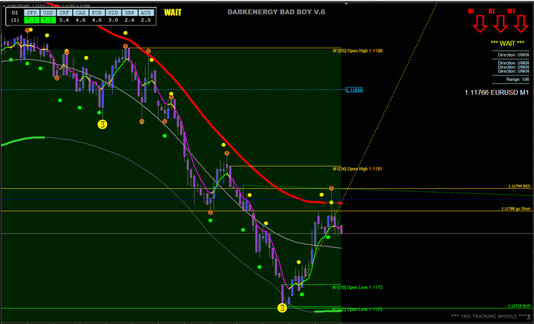Select the USD currency cell

(48, 12)
